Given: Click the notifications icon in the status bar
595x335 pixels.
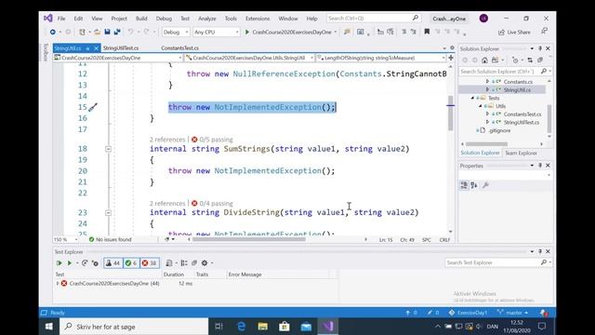Looking at the screenshot, I should coord(543,313).
